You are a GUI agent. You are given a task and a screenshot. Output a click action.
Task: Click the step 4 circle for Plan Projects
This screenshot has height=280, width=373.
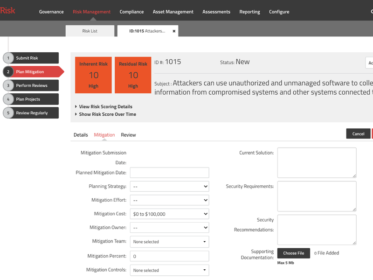click(8, 99)
